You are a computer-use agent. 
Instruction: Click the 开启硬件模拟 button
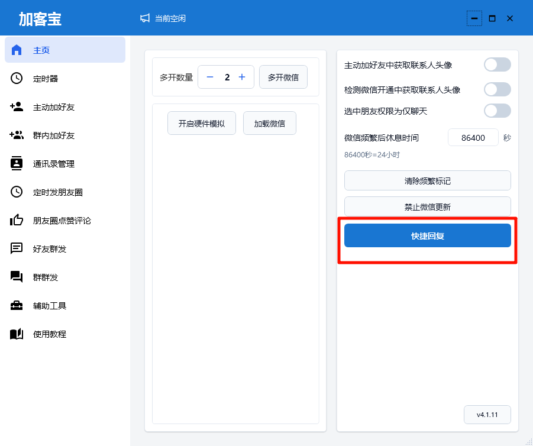point(202,123)
